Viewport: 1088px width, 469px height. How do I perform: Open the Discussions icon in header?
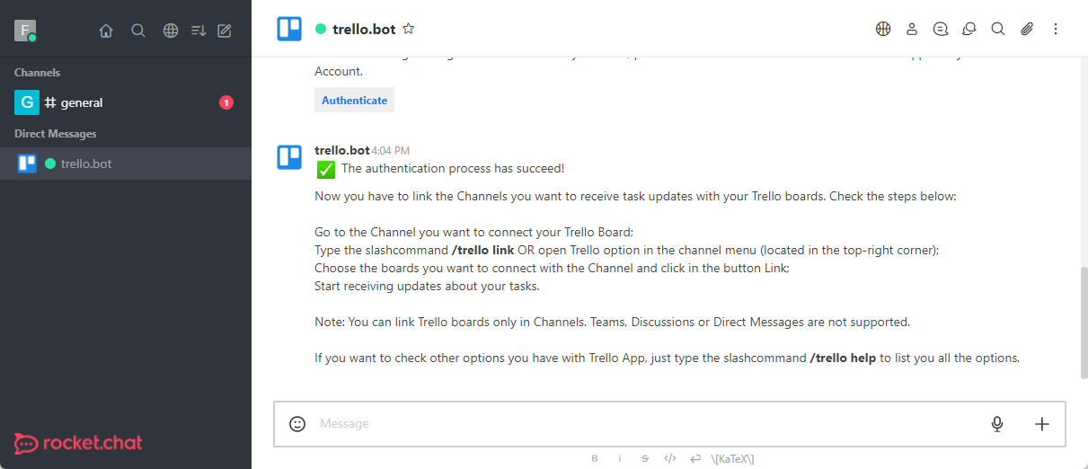[969, 29]
